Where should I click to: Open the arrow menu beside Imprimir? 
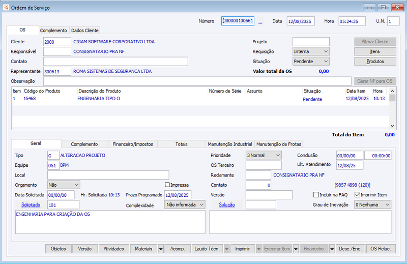click(x=258, y=249)
